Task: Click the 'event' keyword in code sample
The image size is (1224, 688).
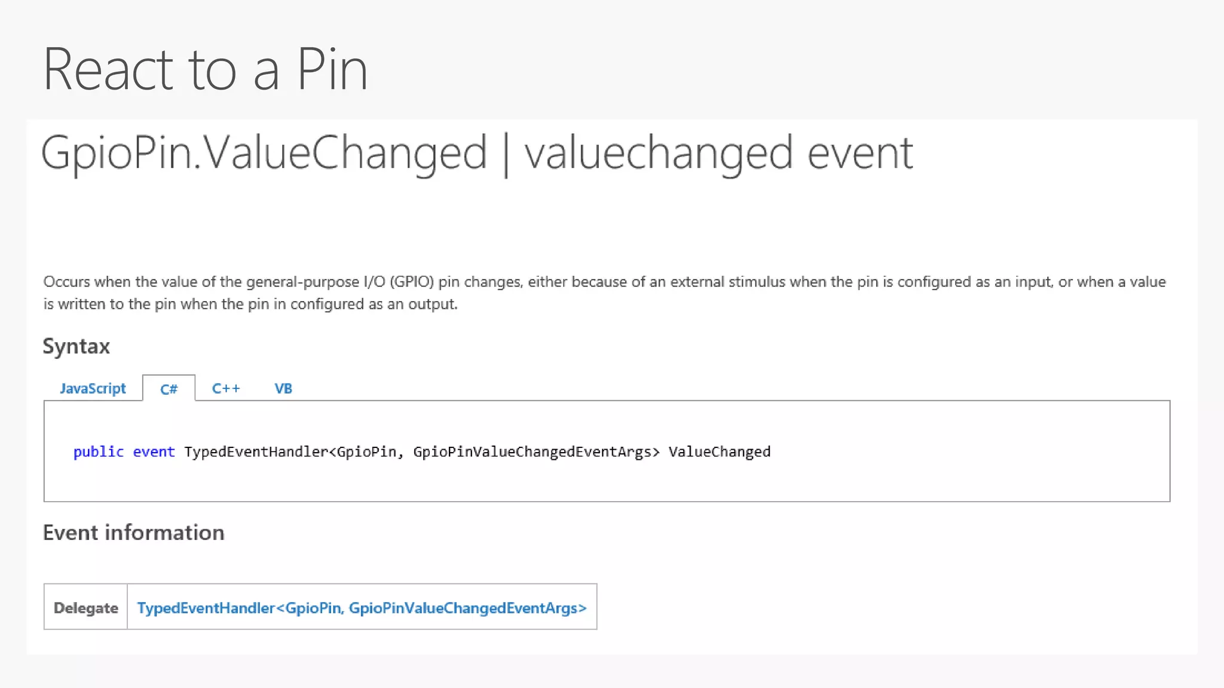Action: point(154,452)
